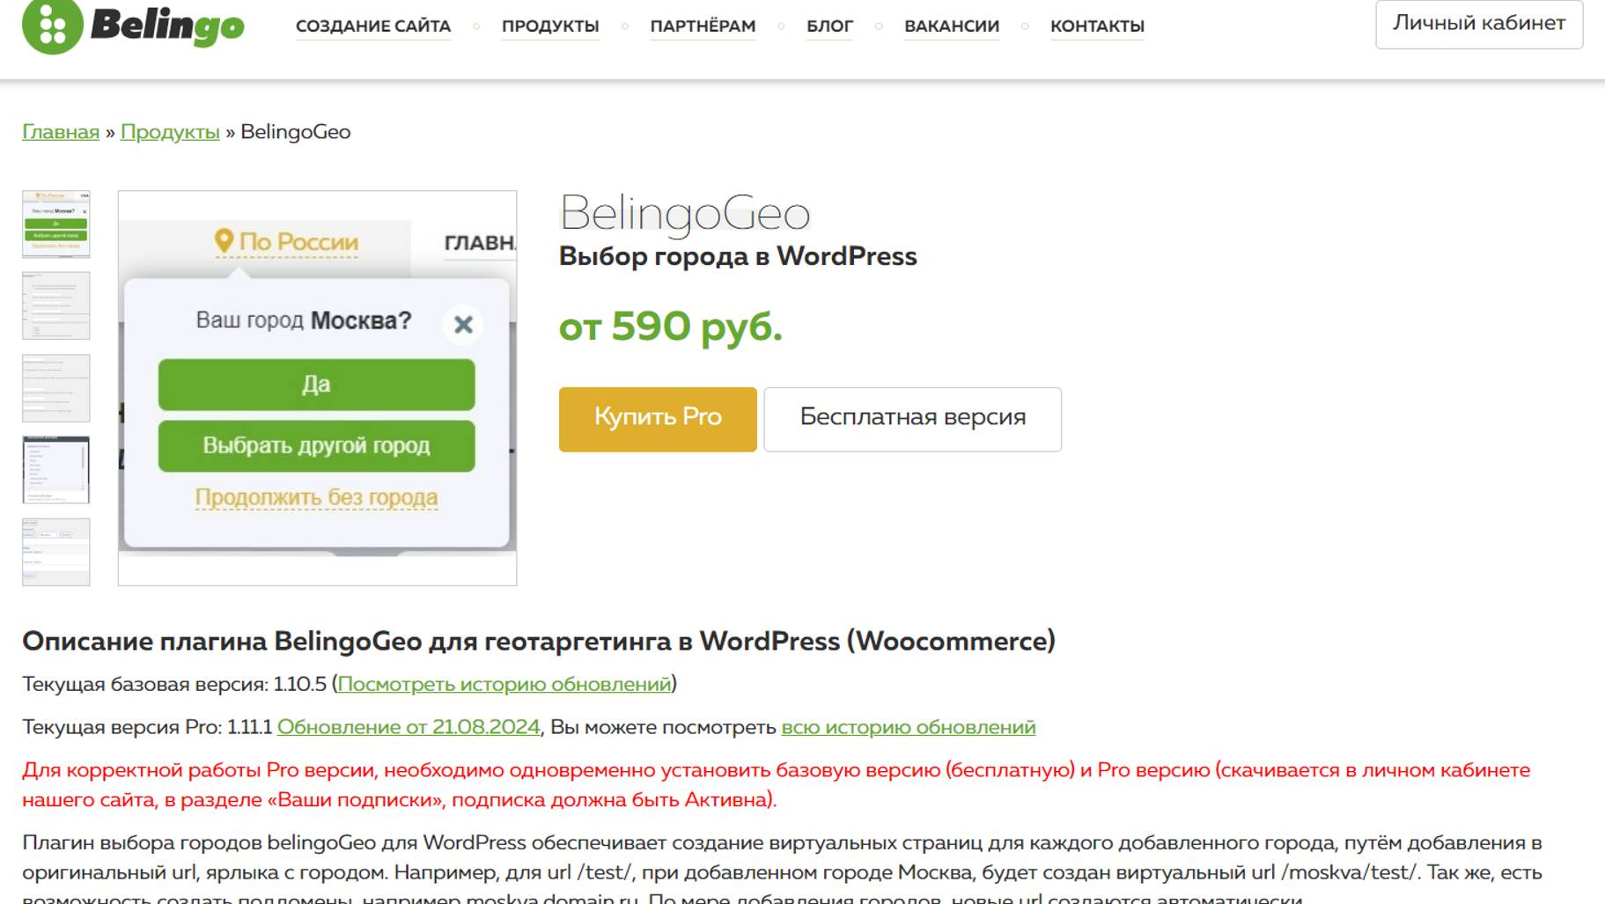Screen dimensions: 1605x904
Task: Follow the Продукты breadcrumb link
Action: tap(170, 132)
